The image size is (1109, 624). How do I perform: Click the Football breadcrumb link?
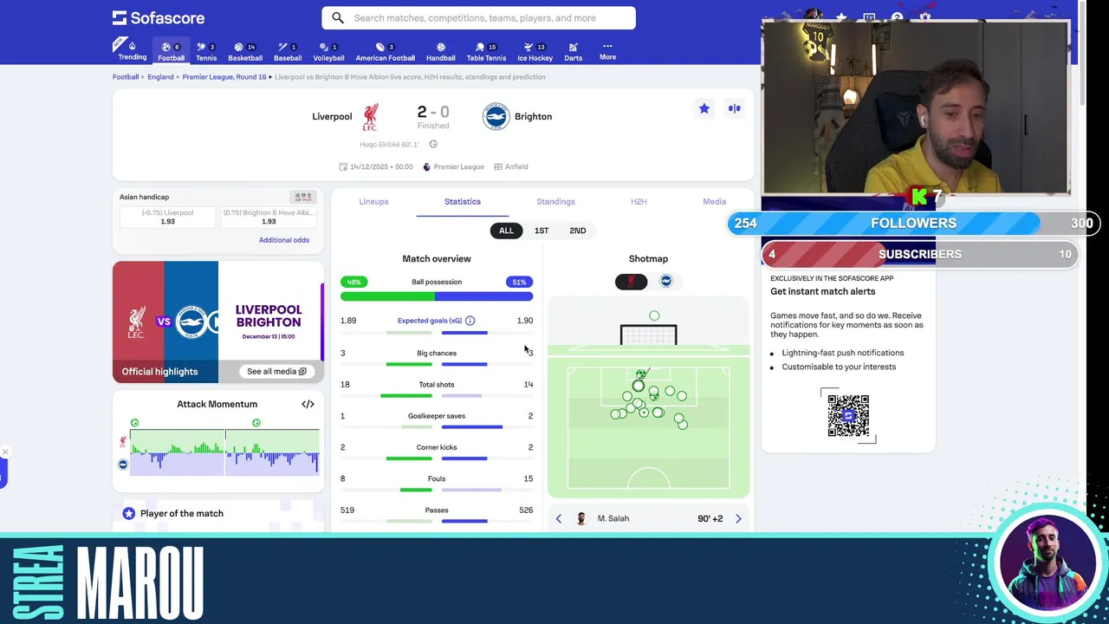(126, 77)
